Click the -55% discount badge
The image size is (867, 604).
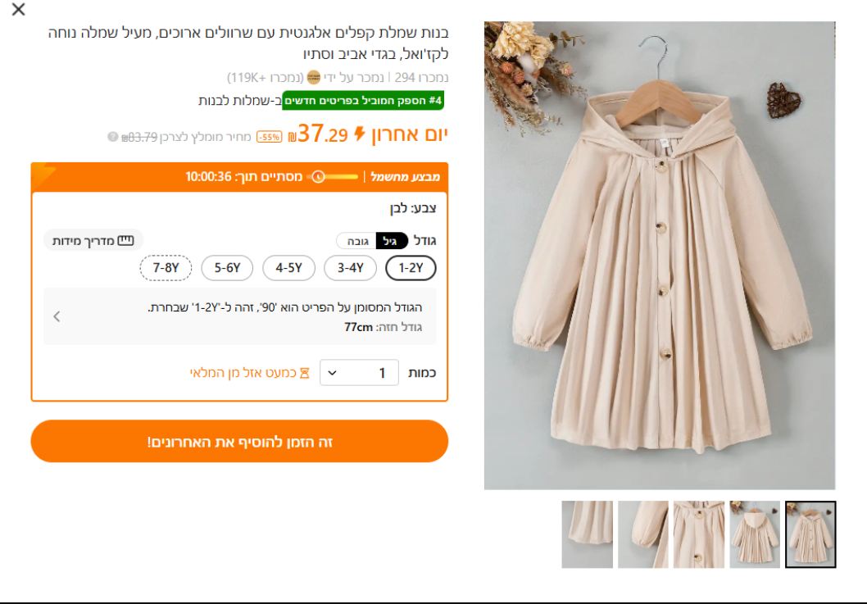tap(269, 137)
